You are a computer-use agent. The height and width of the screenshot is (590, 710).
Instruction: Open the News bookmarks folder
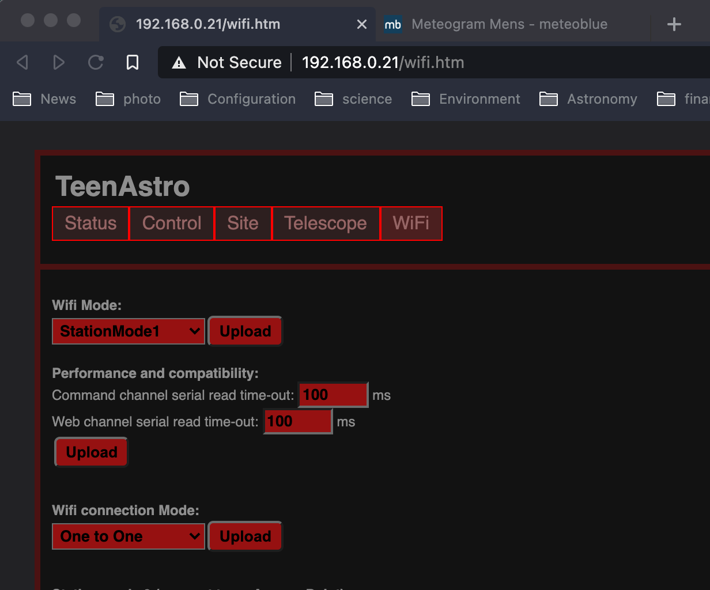[x=44, y=99]
